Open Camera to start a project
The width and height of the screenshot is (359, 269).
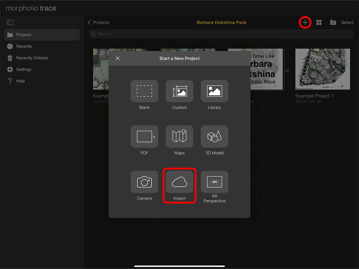pyautogui.click(x=144, y=182)
